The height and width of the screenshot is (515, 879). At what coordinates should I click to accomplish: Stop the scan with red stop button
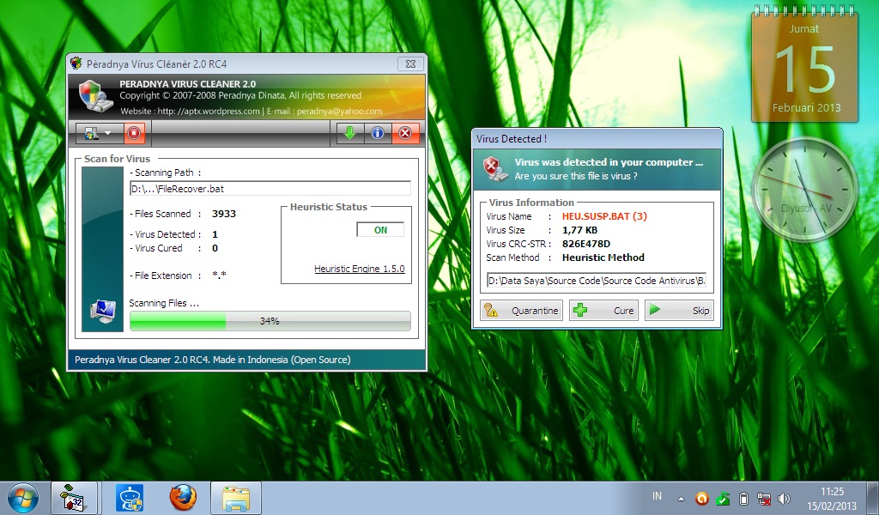[x=134, y=133]
